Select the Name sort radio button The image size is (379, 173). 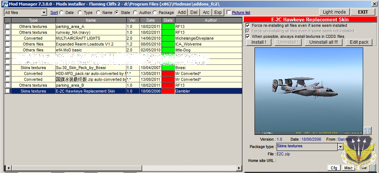(98, 12)
